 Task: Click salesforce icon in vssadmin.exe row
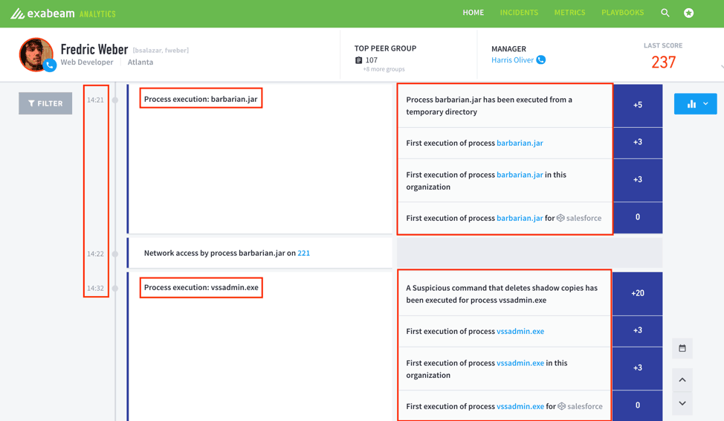tap(561, 406)
